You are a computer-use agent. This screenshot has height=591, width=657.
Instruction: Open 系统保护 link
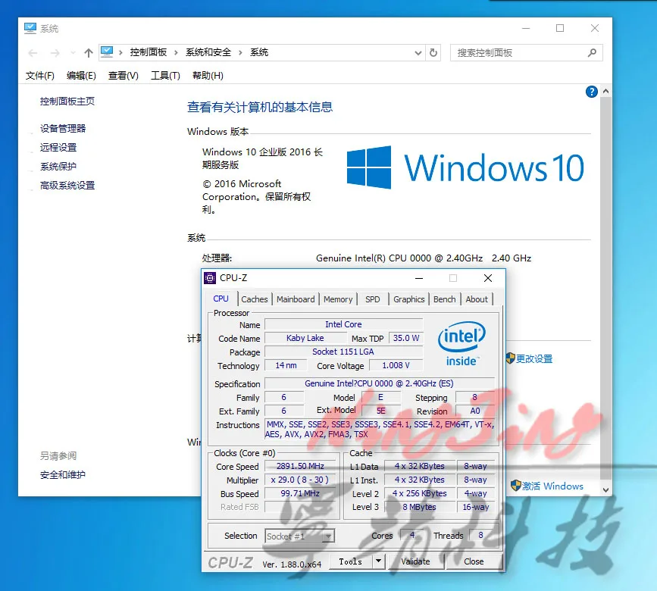click(58, 166)
